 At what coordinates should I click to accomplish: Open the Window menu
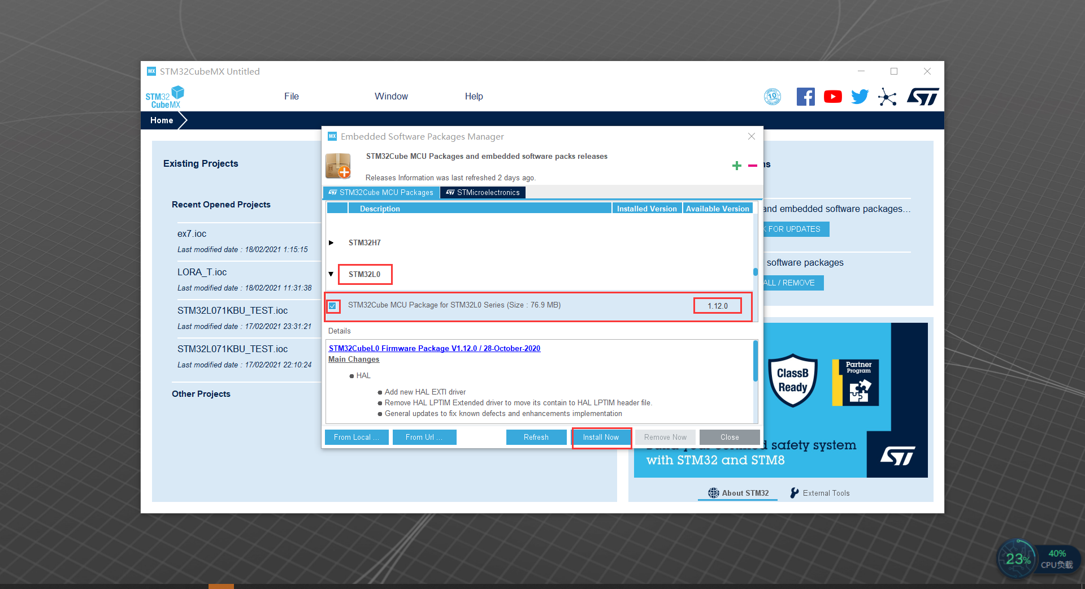coord(391,96)
